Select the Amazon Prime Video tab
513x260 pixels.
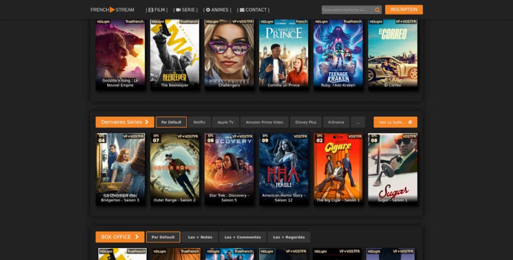coord(265,122)
